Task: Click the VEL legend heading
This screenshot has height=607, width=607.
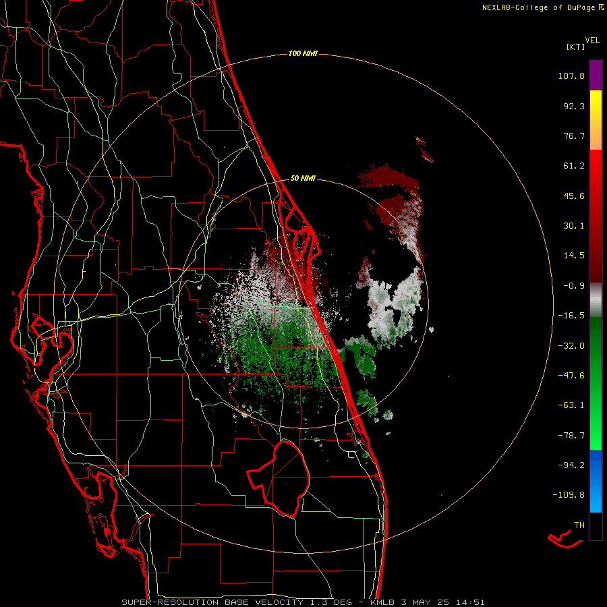Action: click(x=592, y=40)
